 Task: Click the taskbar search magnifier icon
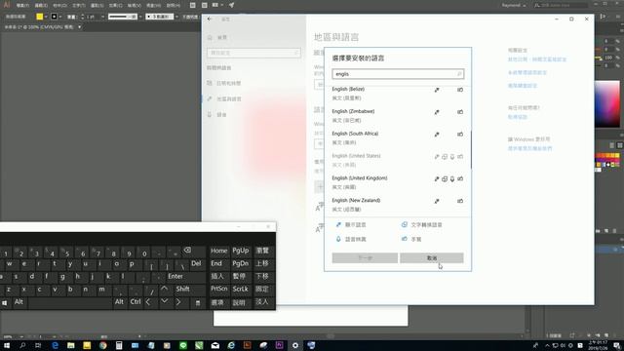click(x=22, y=345)
